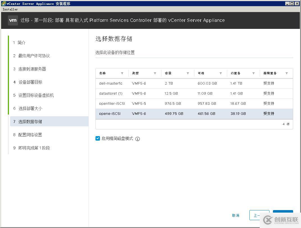The image size is (301, 228).
Task: Click VMFS-6 type in datastore1 (1) row
Action: (x=139, y=94)
